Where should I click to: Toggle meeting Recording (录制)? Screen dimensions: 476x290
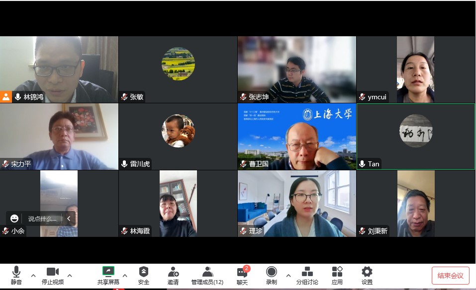[272, 275]
